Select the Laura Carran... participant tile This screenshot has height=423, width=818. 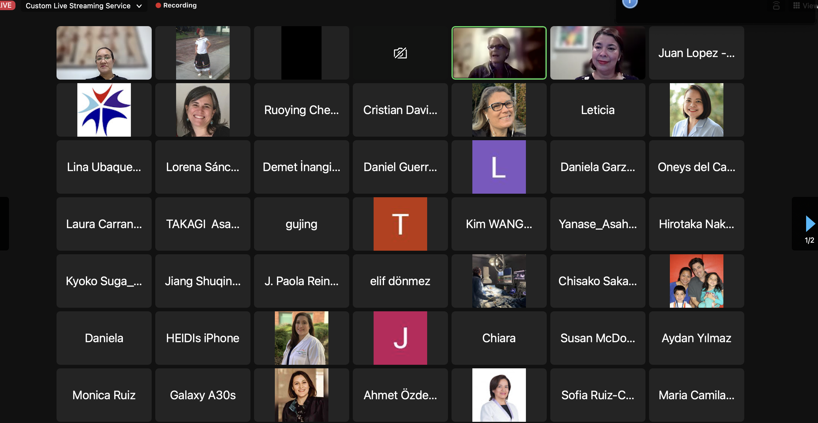tap(104, 224)
